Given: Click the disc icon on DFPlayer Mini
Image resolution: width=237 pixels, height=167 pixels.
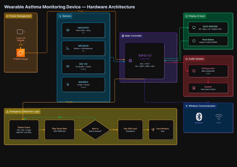Looking at the screenshot, I should (x=194, y=71).
